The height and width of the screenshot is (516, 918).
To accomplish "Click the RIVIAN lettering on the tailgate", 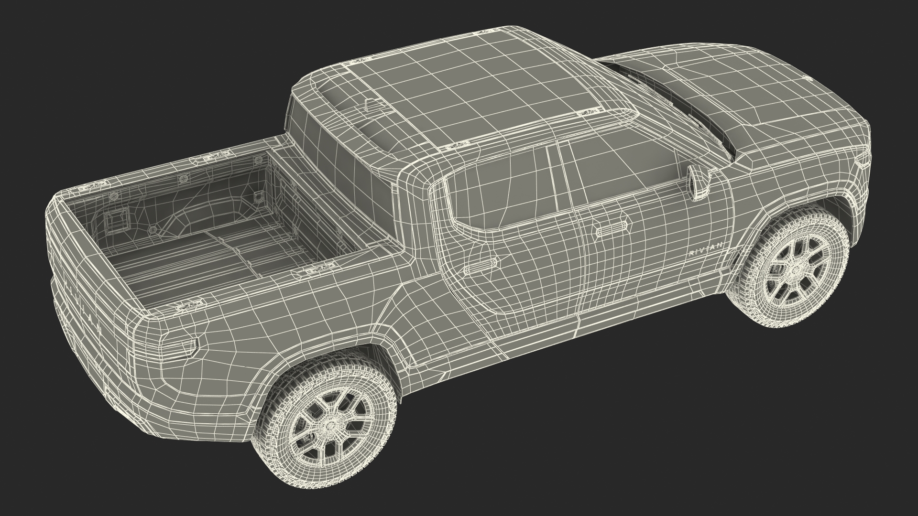I will pyautogui.click(x=84, y=308).
